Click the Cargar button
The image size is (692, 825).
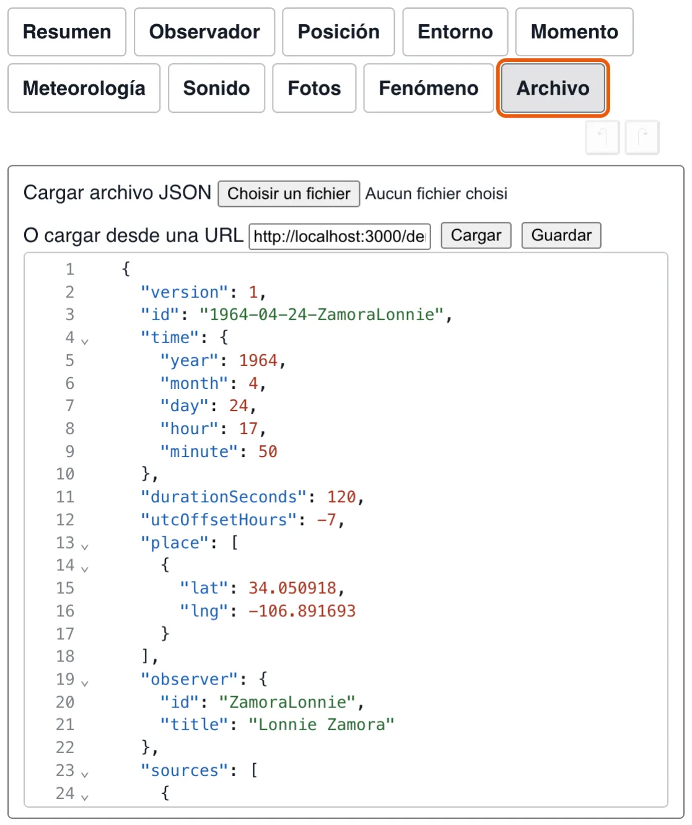476,235
